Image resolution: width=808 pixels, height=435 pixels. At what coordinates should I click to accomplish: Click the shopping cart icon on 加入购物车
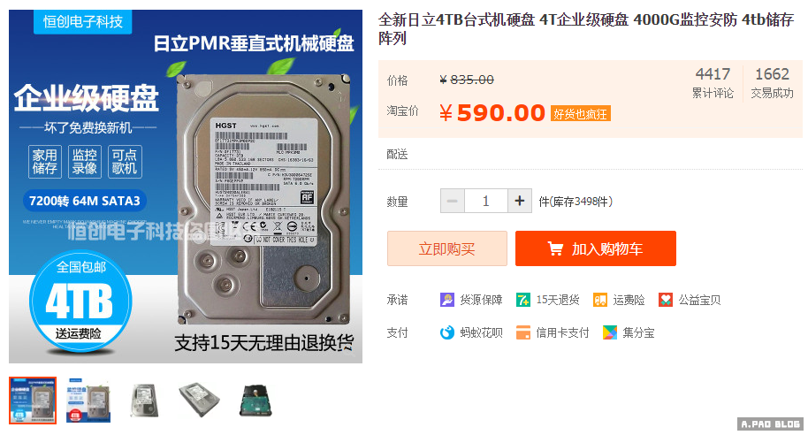(x=555, y=249)
